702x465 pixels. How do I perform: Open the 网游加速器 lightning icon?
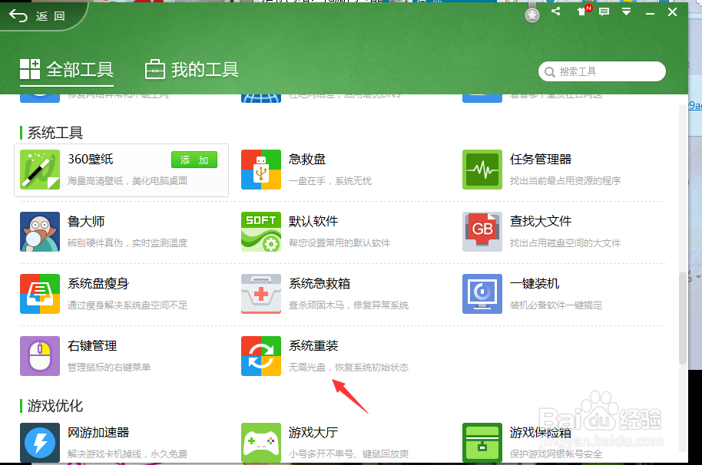pyautogui.click(x=40, y=443)
